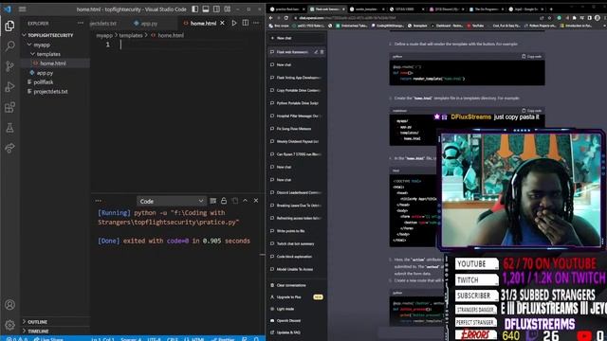This screenshot has height=341, width=607.
Task: Select home.html in the explorer tree
Action: [53, 63]
